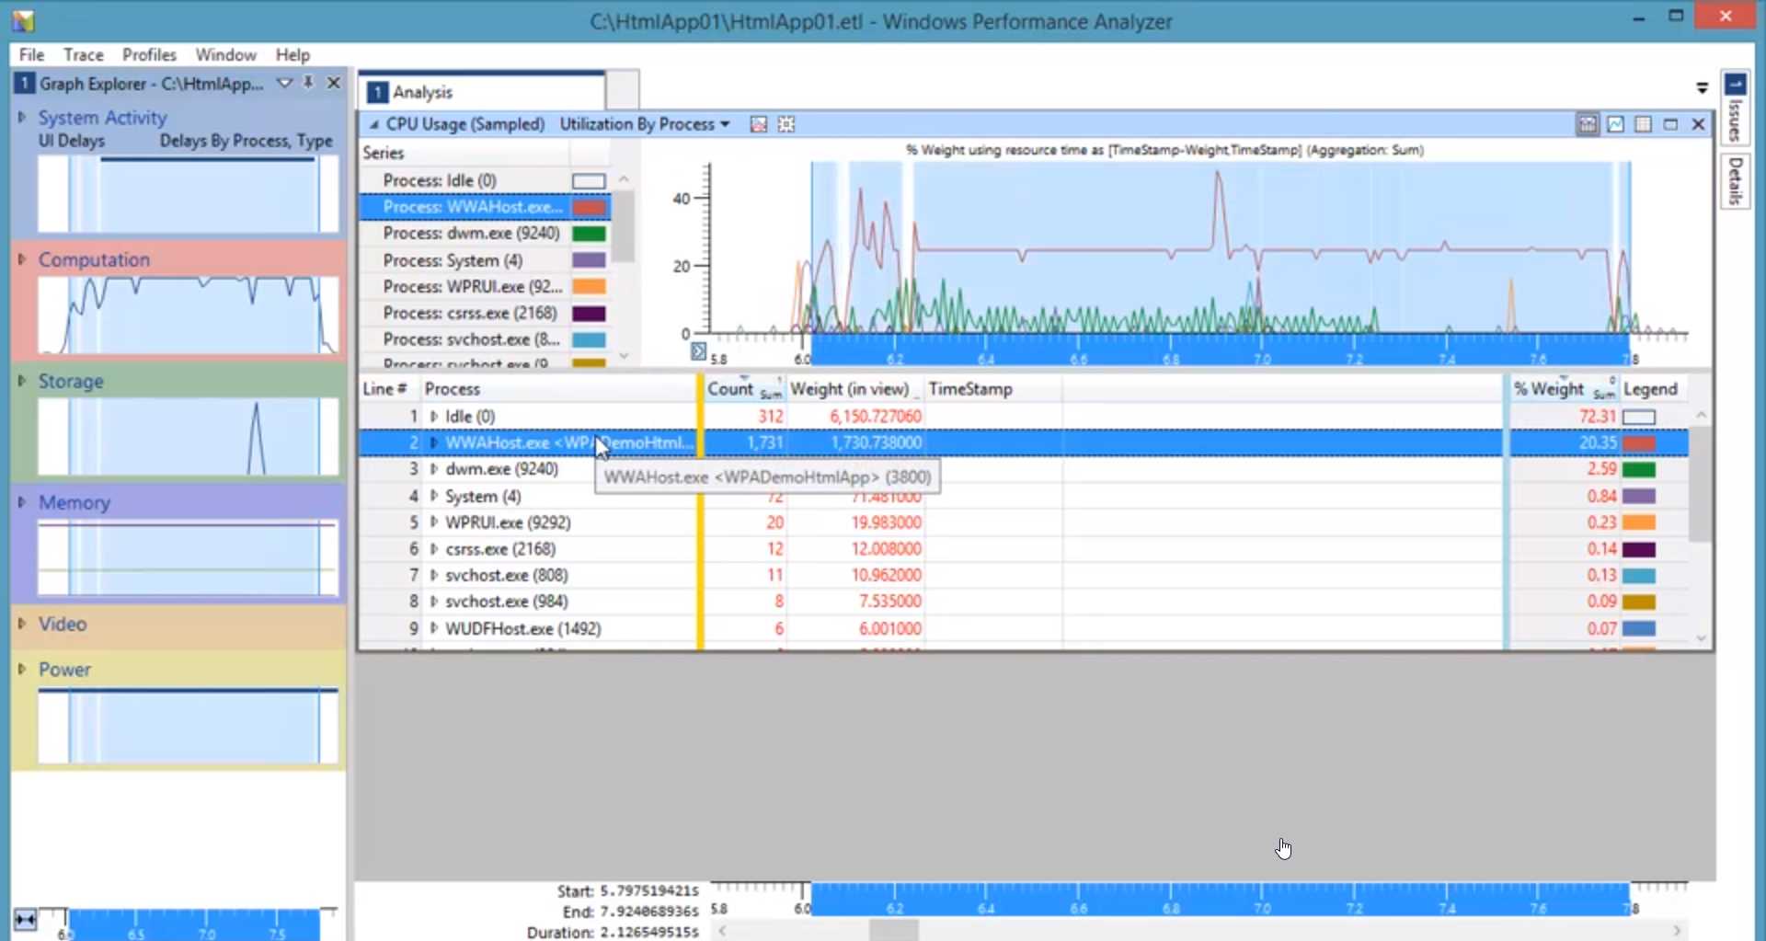Open the Details panel on the right edge

tap(1735, 182)
